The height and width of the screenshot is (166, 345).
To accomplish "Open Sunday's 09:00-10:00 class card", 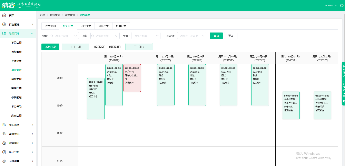I will point(323,105).
